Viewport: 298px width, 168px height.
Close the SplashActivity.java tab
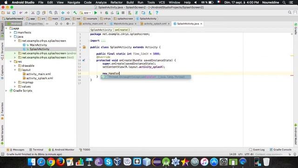201,24
